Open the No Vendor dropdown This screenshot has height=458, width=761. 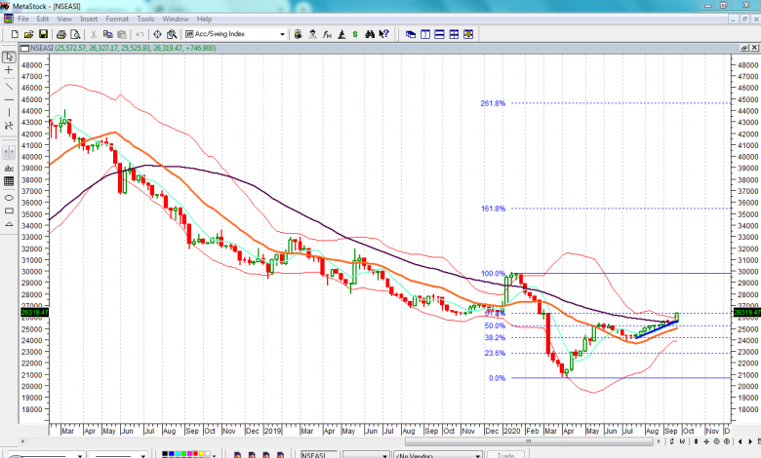click(x=478, y=456)
